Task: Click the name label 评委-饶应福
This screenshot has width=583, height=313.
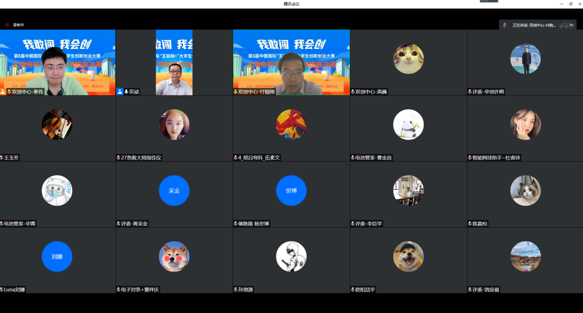Action: [485, 289]
